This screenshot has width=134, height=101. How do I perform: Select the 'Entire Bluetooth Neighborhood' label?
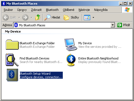coord(98,58)
